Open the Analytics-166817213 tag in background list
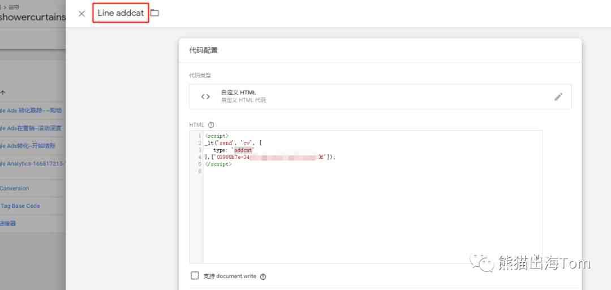The image size is (611, 290). 31,164
